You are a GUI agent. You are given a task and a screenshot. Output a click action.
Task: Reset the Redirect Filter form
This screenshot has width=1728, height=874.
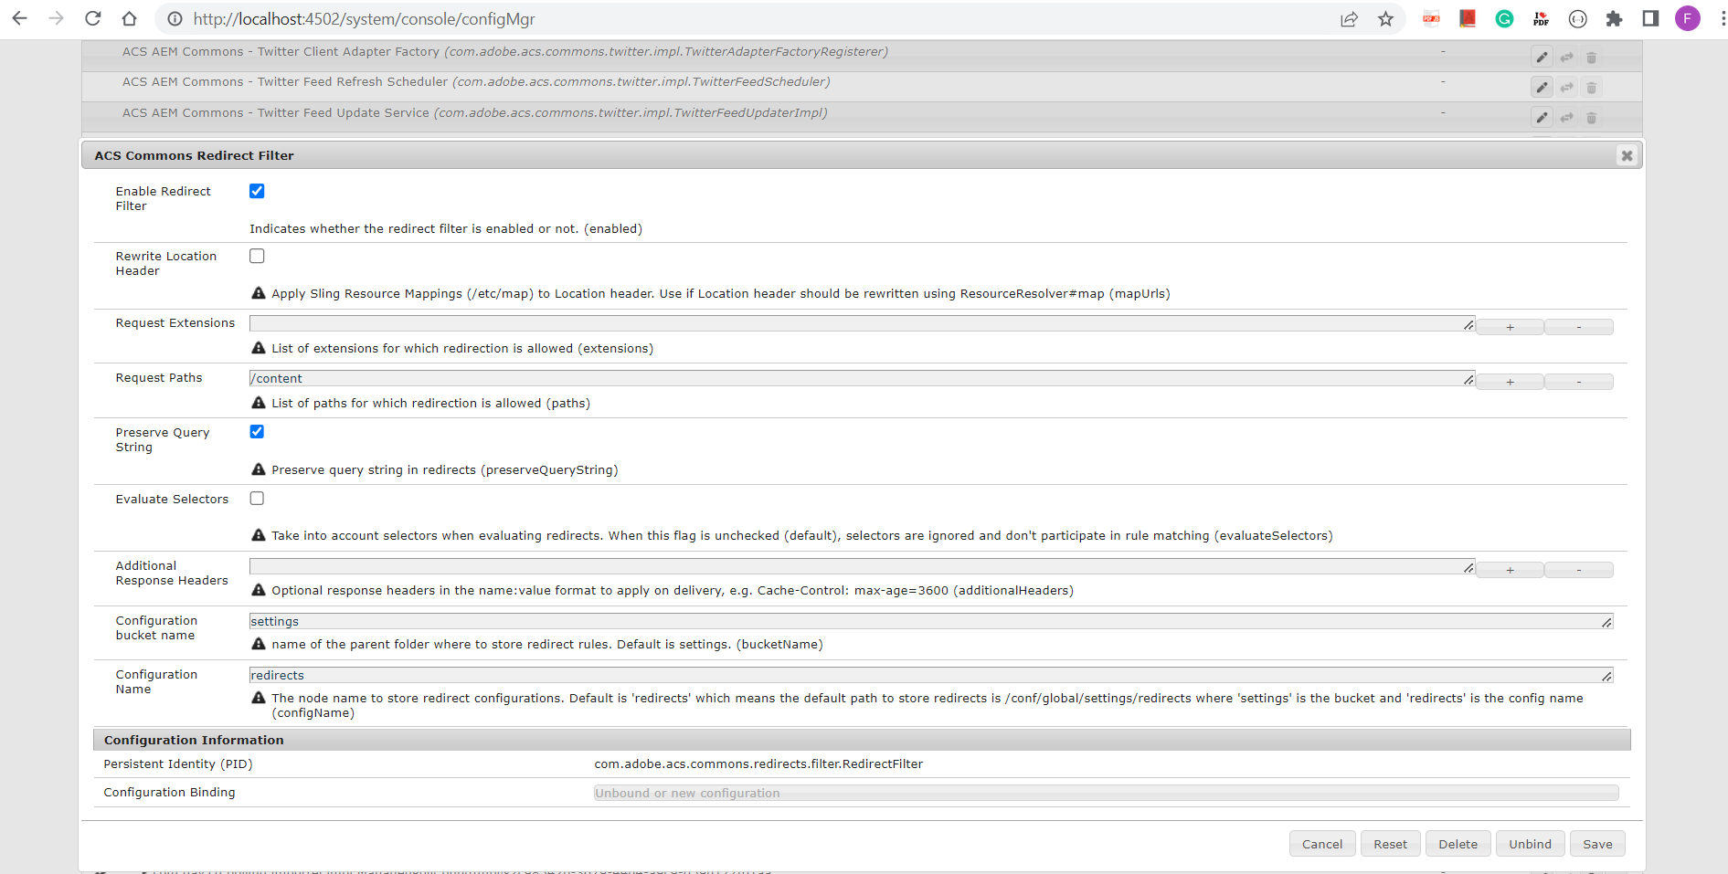pos(1390,843)
